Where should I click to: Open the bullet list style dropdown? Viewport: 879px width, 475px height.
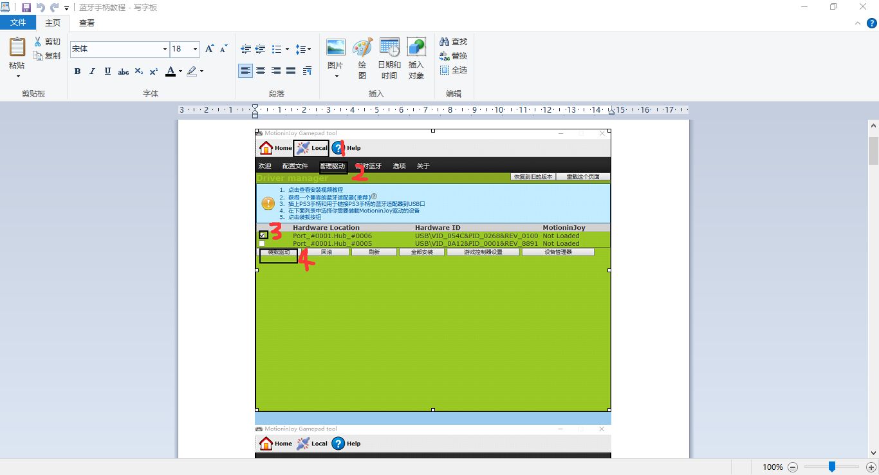(287, 49)
